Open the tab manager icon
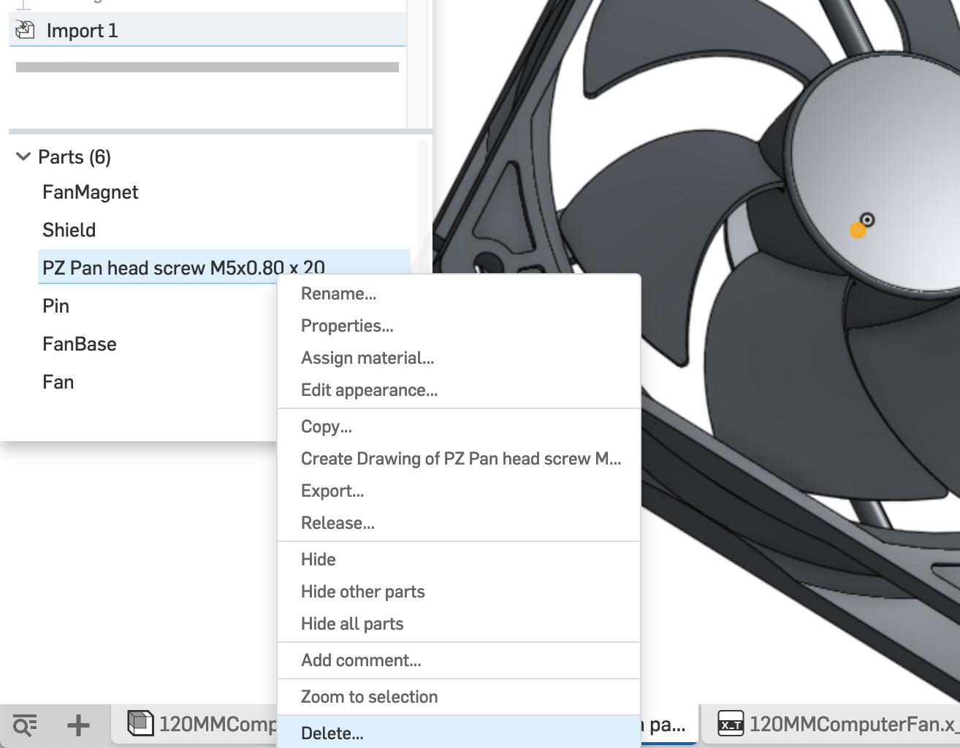The image size is (960, 748). 25,725
